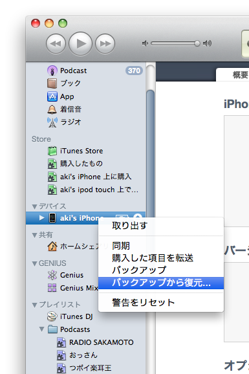This screenshot has width=249, height=374.
Task: Click the 購入したもの playlist icon
Action: point(52,164)
